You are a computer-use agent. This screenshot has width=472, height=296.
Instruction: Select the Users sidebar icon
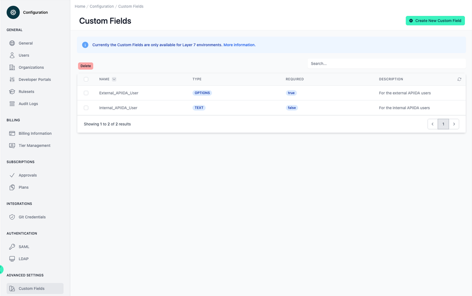pyautogui.click(x=13, y=55)
